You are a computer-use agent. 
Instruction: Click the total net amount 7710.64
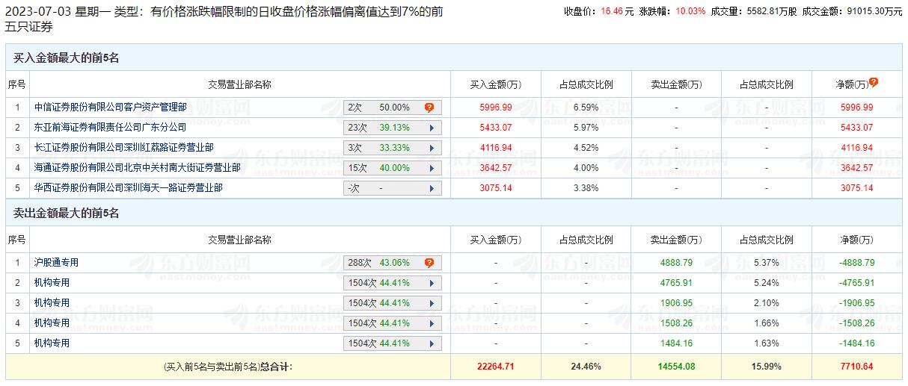pos(855,367)
